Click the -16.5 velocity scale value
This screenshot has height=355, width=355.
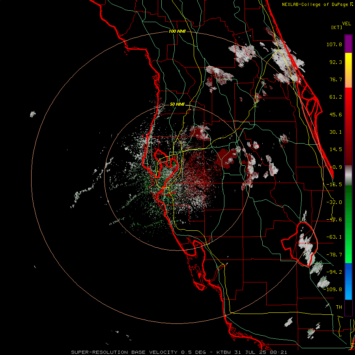pyautogui.click(x=334, y=185)
